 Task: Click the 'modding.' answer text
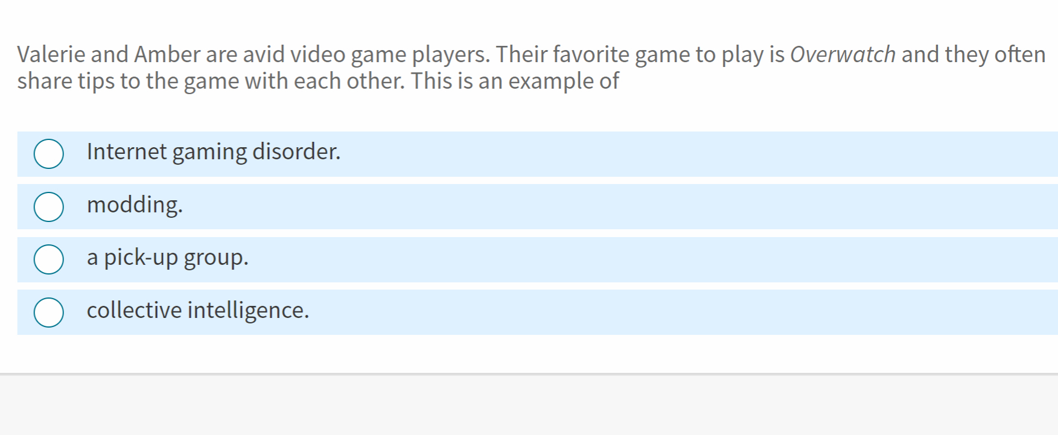click(x=135, y=205)
